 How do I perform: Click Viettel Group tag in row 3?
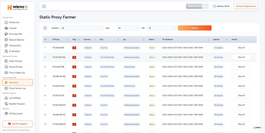(x=129, y=67)
